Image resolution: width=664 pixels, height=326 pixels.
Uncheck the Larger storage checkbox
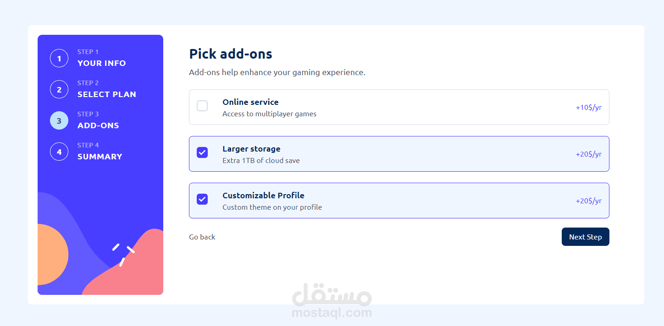(x=202, y=152)
